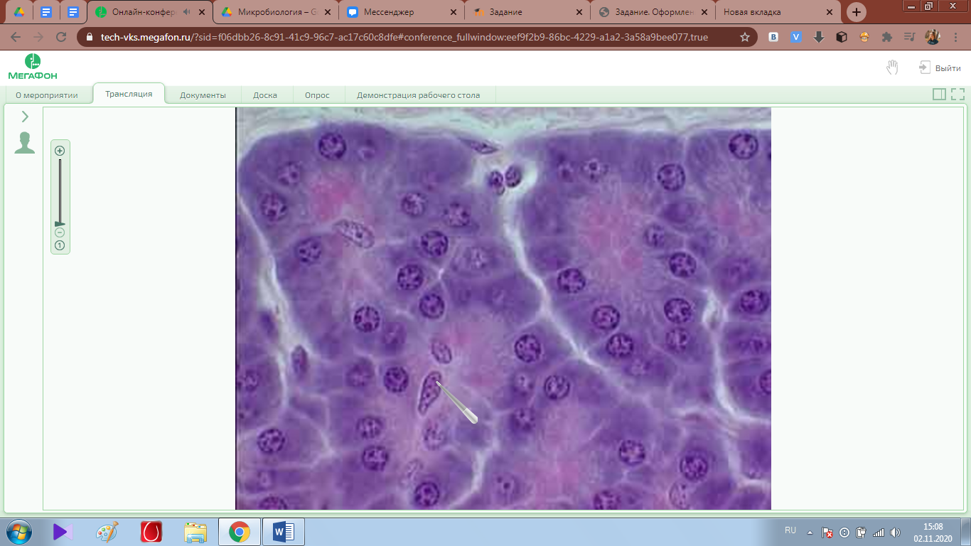Click the Выйти exit button

(940, 68)
